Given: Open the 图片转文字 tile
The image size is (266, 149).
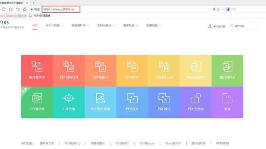Looking at the screenshot, I should coord(37,71).
